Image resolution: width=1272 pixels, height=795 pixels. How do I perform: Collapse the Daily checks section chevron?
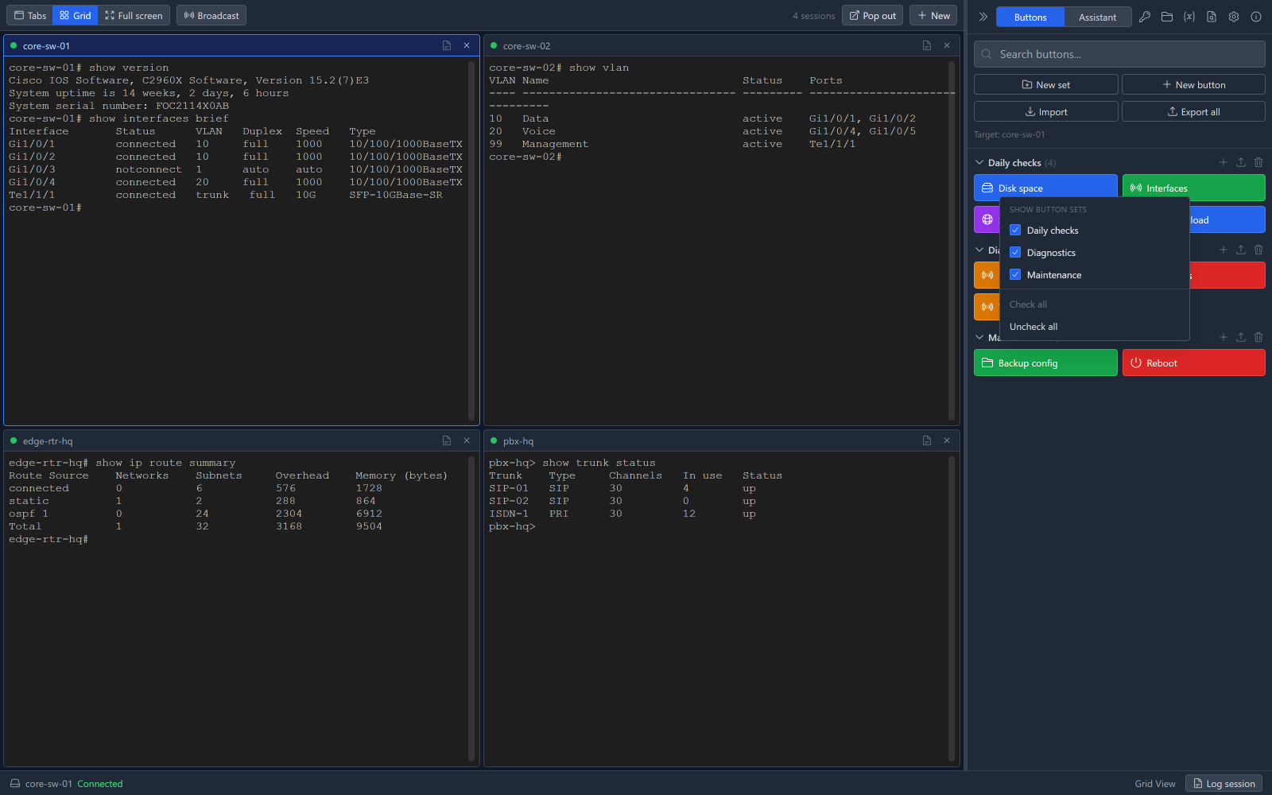click(979, 162)
